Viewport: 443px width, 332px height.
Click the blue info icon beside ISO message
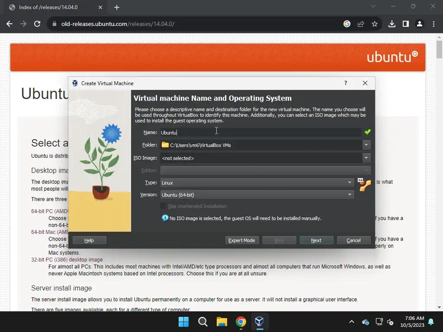tap(165, 218)
